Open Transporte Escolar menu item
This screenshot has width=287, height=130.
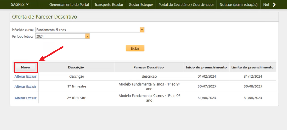click(109, 5)
